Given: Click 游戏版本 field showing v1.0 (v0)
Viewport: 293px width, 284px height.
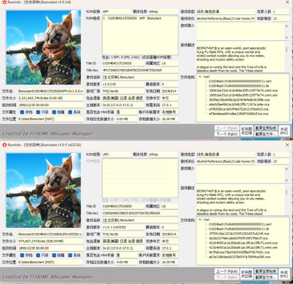Looking at the screenshot, I should [123, 84].
